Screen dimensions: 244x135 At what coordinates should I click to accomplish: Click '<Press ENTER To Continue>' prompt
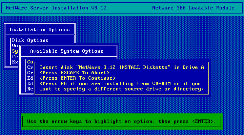(x=78, y=78)
